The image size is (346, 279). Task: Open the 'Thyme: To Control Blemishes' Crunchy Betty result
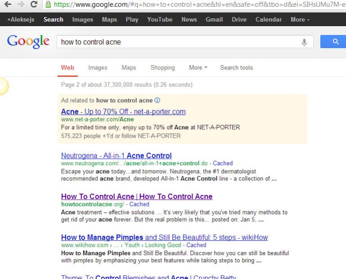(x=148, y=277)
